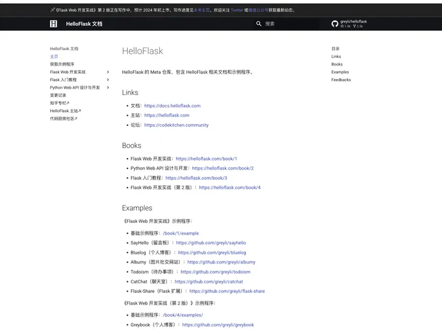442x329 pixels.
Task: Click the Books section heading
Action: 132,145
